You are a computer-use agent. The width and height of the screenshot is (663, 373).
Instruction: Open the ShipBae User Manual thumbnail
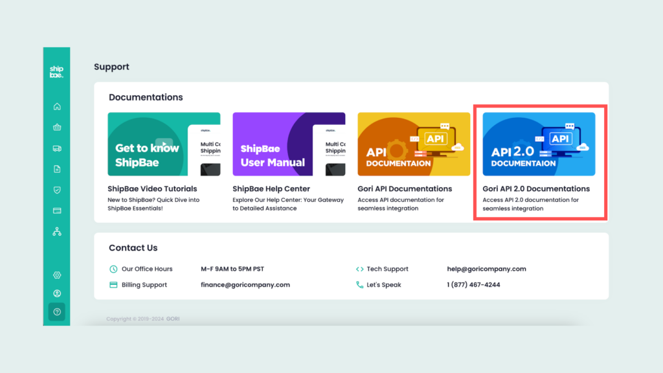tap(289, 144)
